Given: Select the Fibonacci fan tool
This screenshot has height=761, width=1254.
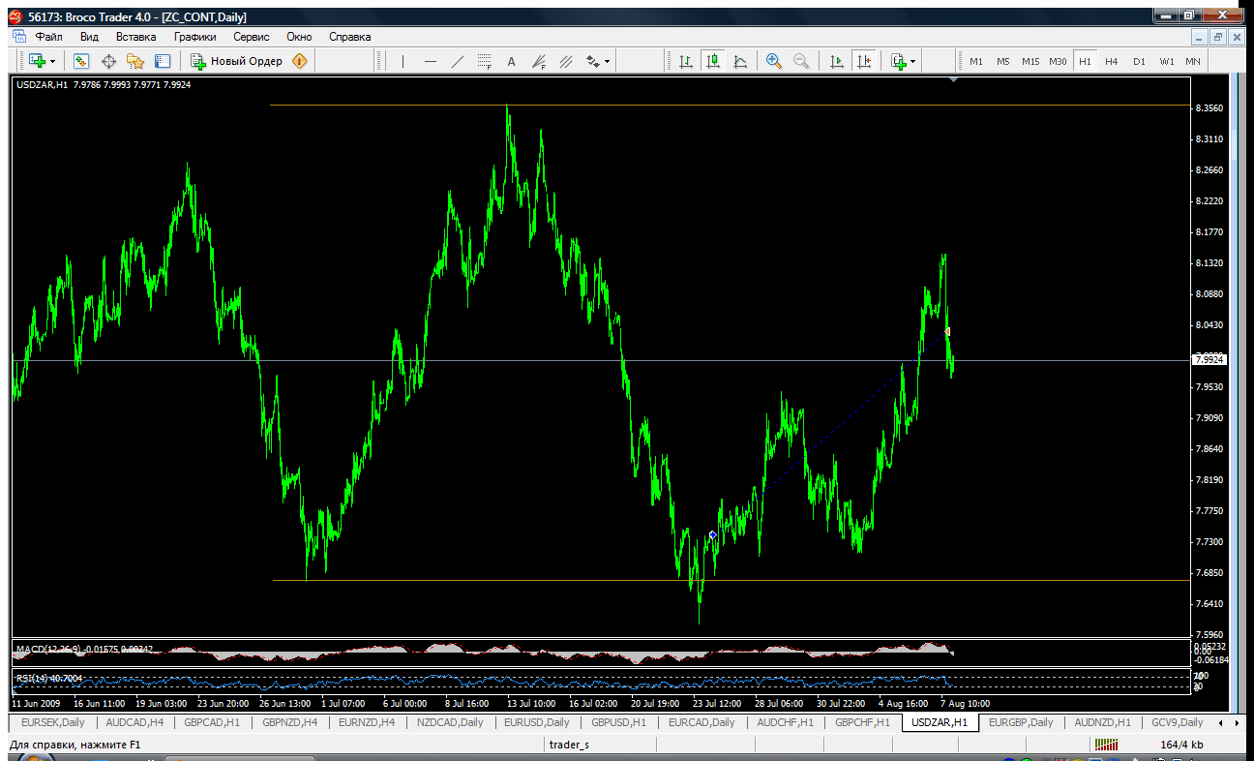Looking at the screenshot, I should pos(539,61).
